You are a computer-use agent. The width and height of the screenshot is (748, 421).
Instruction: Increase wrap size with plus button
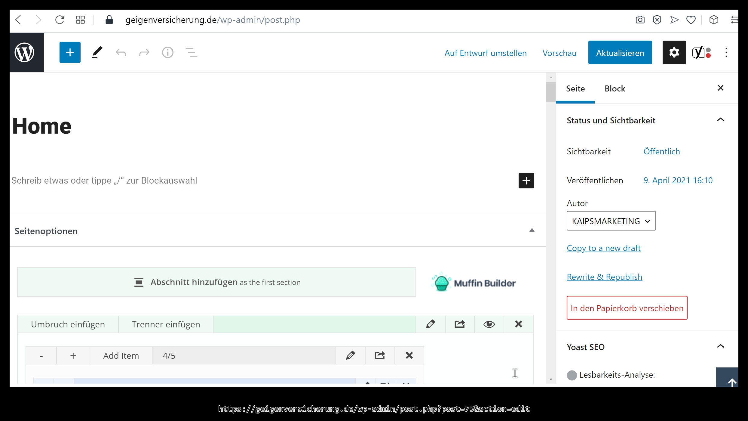pyautogui.click(x=73, y=356)
